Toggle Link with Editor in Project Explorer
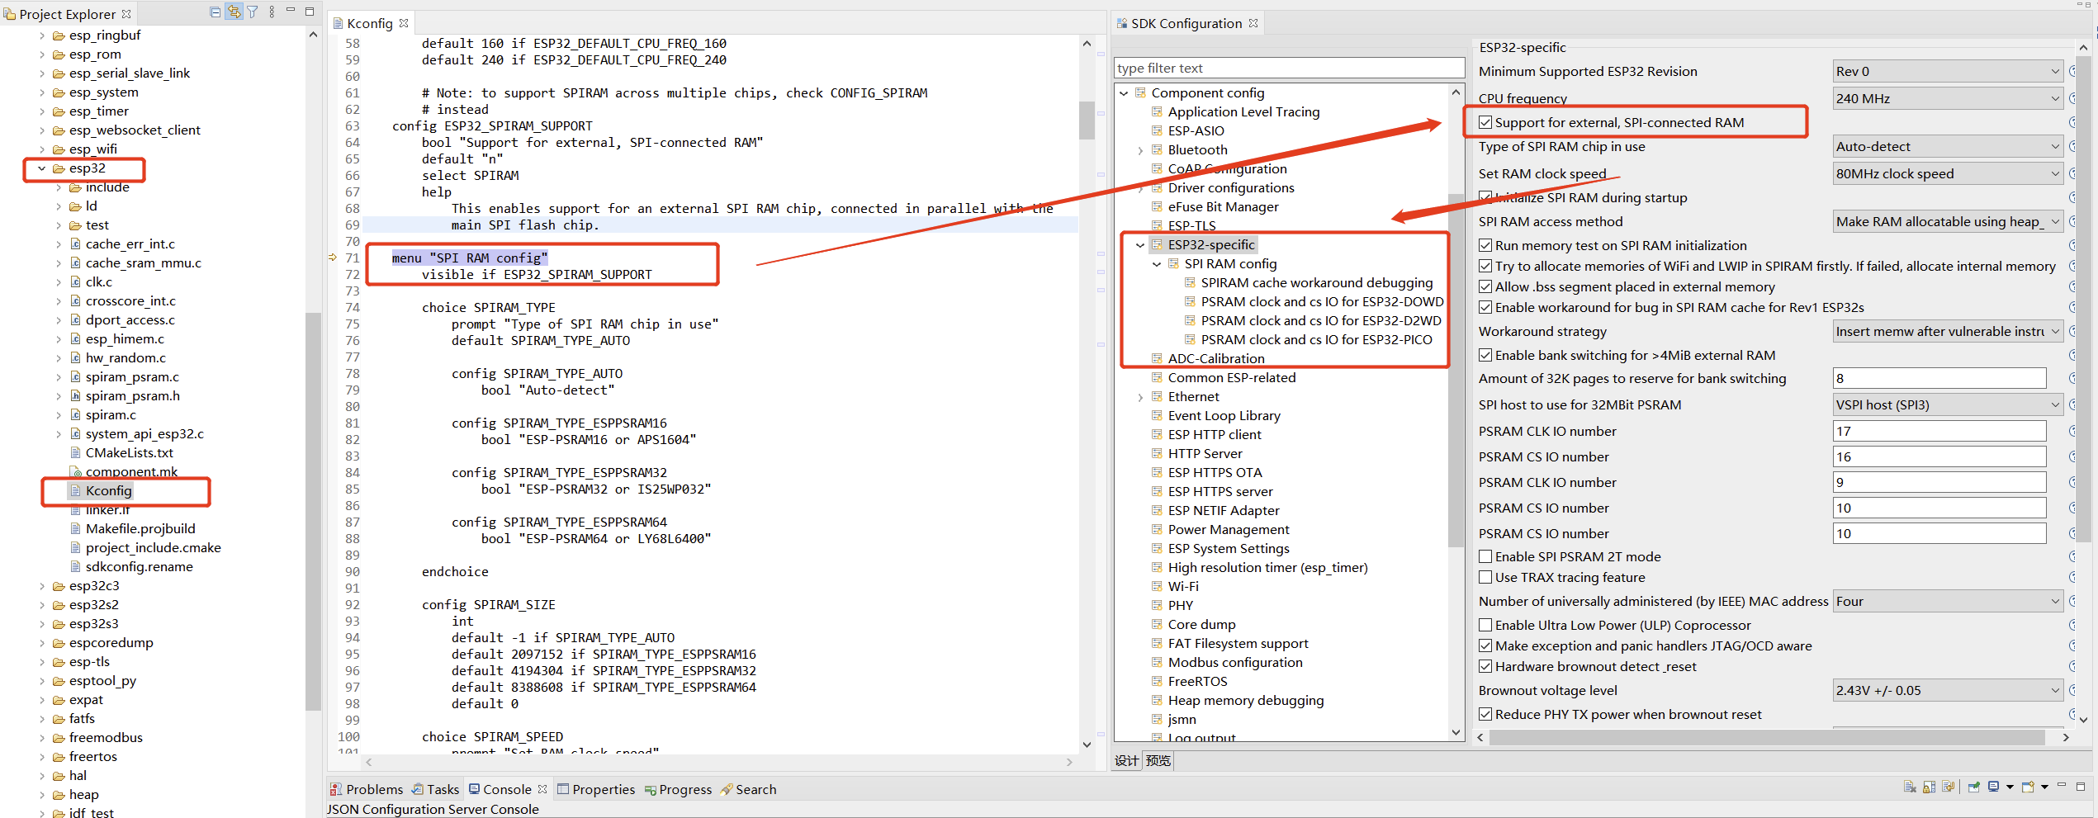The image size is (2098, 818). [234, 11]
